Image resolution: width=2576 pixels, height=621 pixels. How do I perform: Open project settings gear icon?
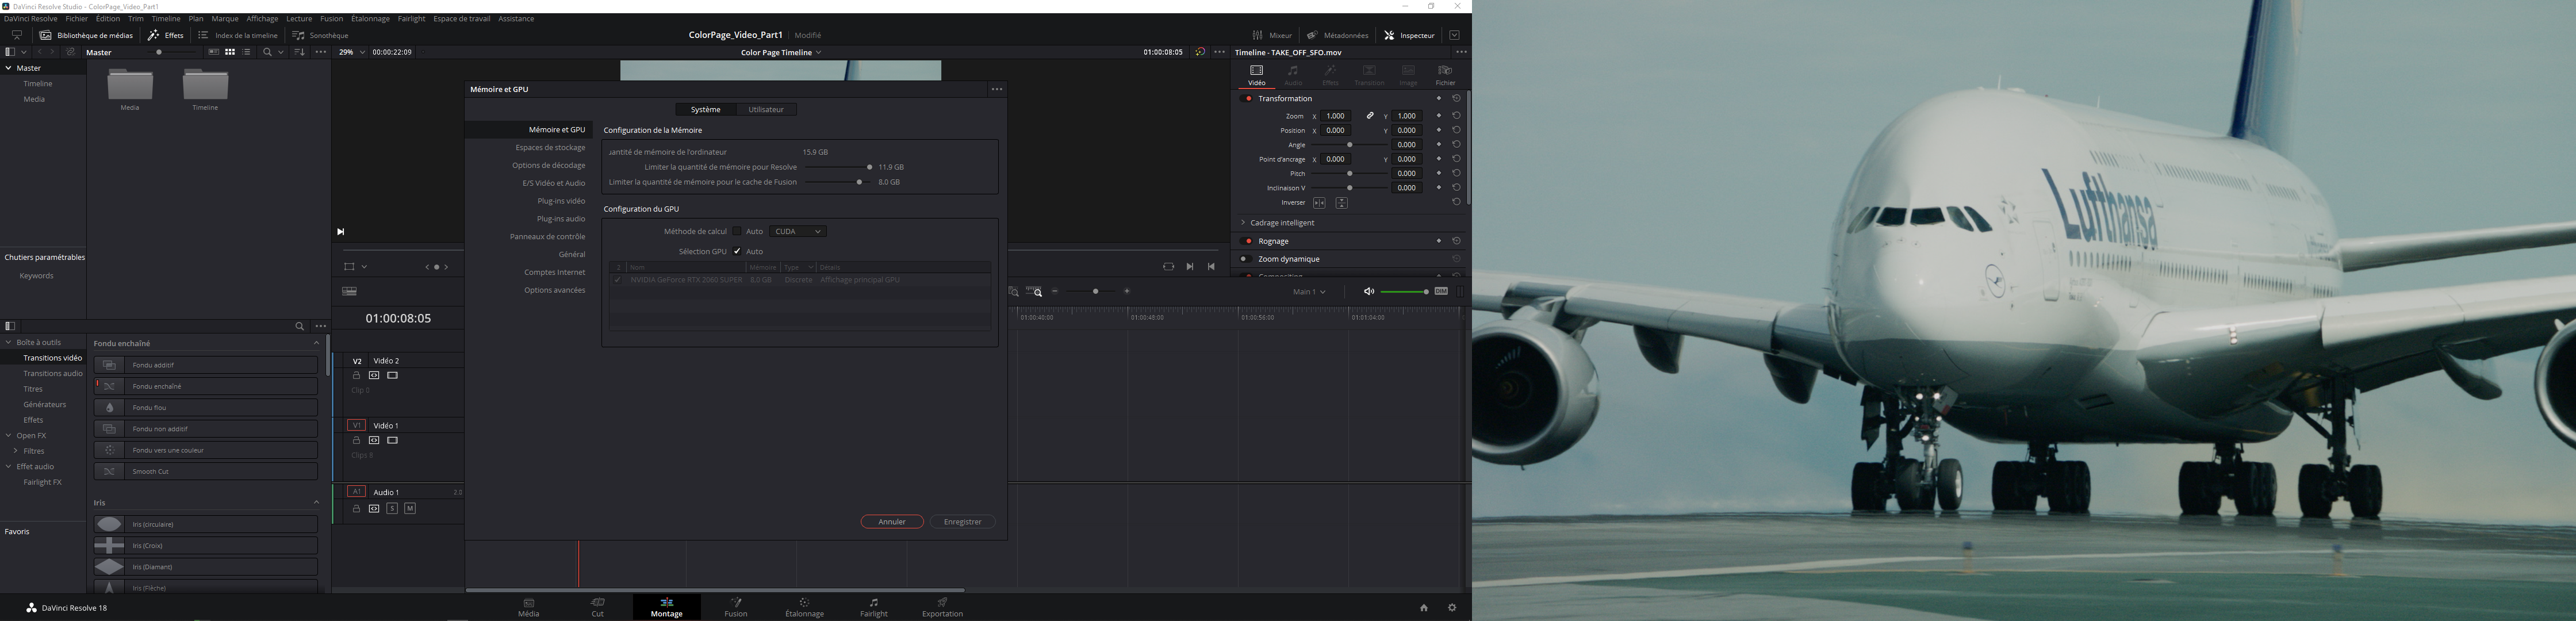pos(1452,608)
